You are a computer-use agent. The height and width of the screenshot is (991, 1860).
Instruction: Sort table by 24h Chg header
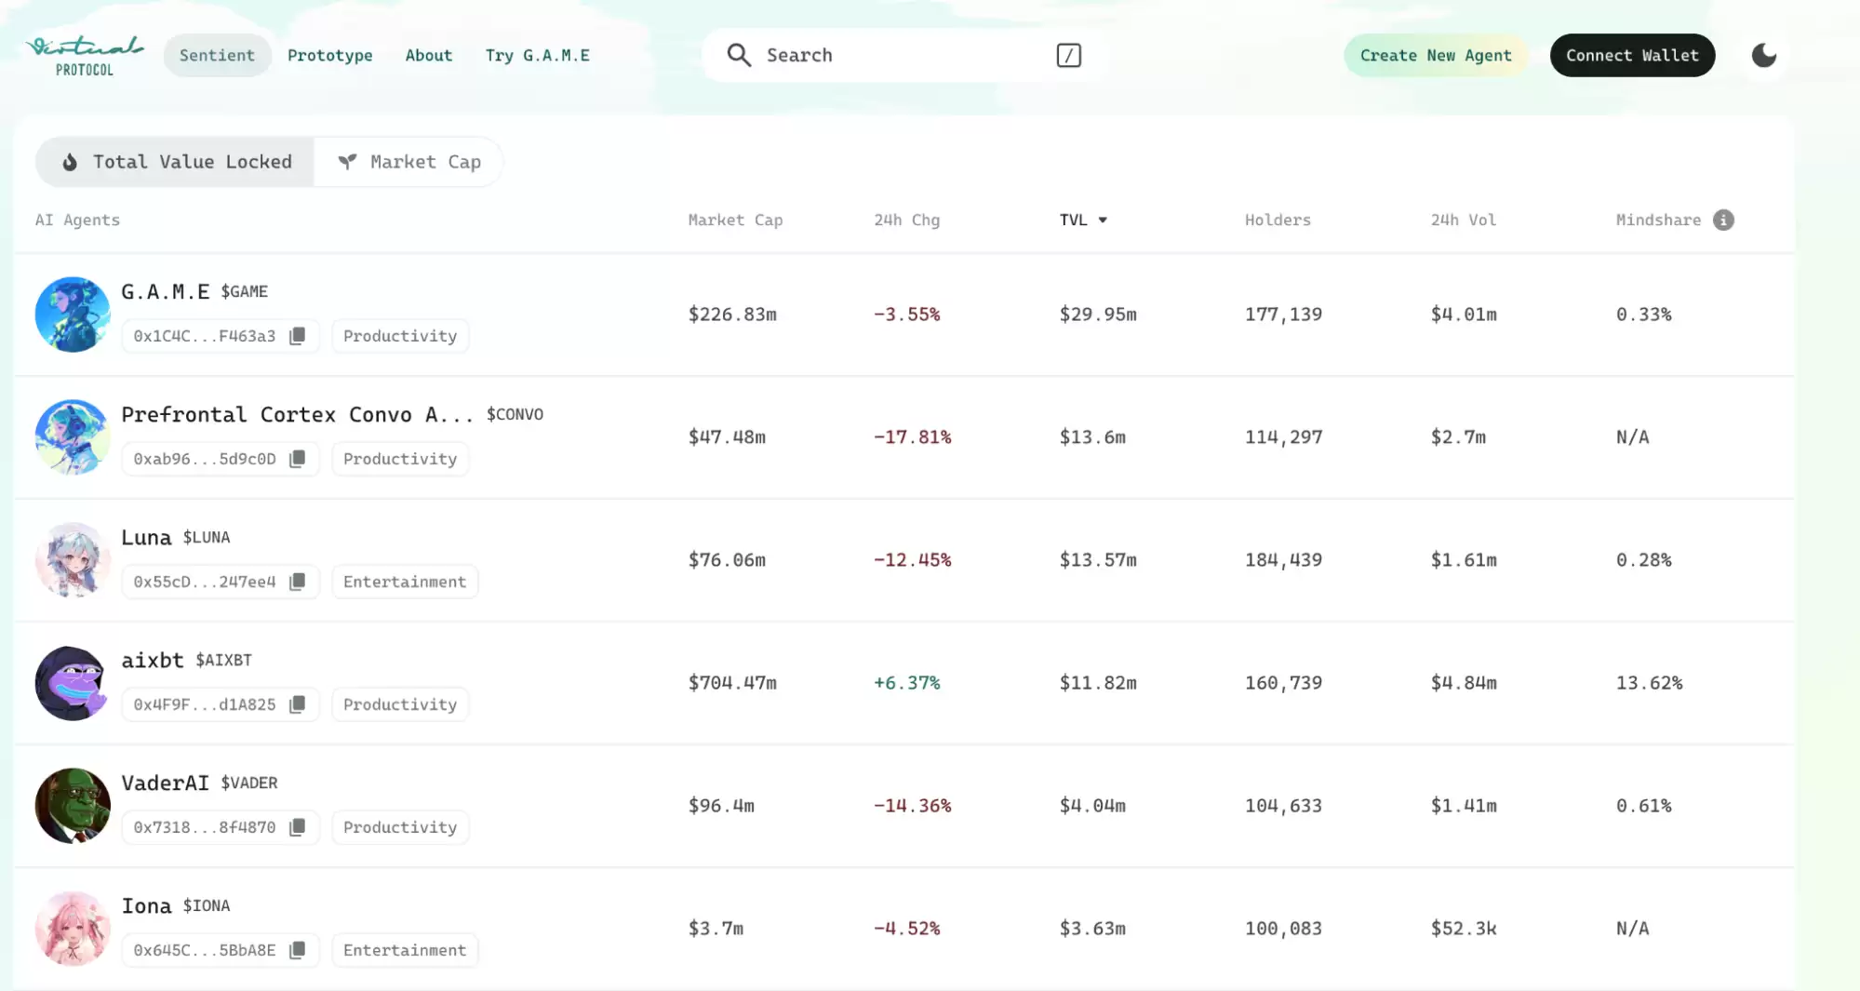click(906, 221)
